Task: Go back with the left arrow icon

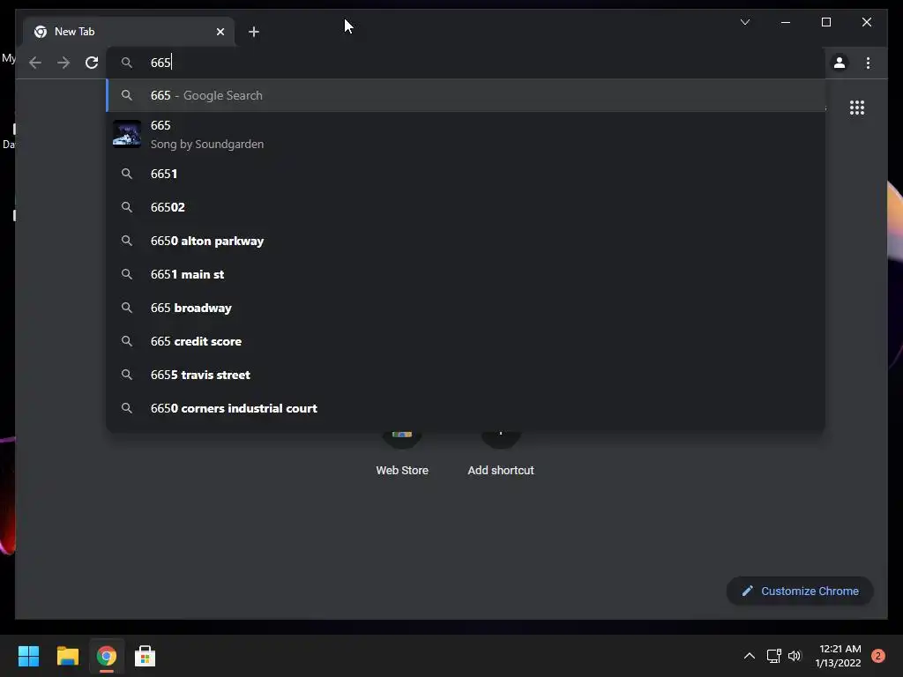Action: point(35,63)
